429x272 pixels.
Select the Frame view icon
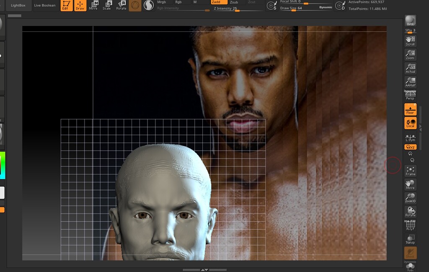410,171
